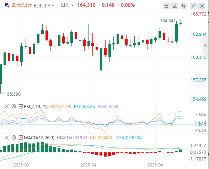This screenshot has height=169, width=209.
Task: Click the DIF:0.54470 value
Action: (x=102, y=138)
